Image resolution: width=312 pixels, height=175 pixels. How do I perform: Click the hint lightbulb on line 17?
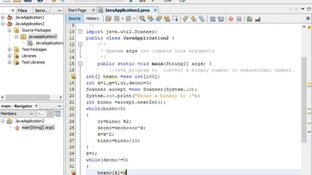73,76
